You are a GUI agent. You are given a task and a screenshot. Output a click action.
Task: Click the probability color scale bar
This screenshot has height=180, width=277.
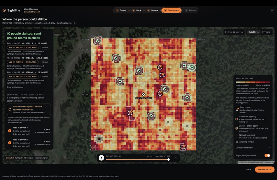coord(253,82)
